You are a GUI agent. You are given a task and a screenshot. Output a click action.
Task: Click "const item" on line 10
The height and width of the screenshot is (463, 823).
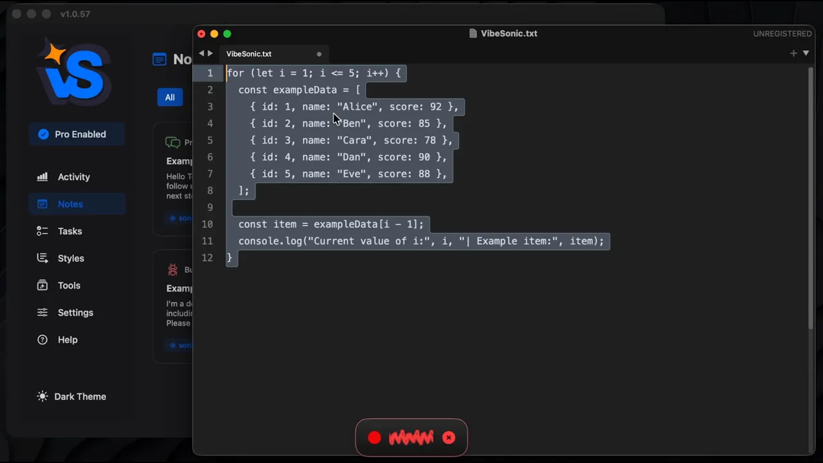pyautogui.click(x=267, y=224)
